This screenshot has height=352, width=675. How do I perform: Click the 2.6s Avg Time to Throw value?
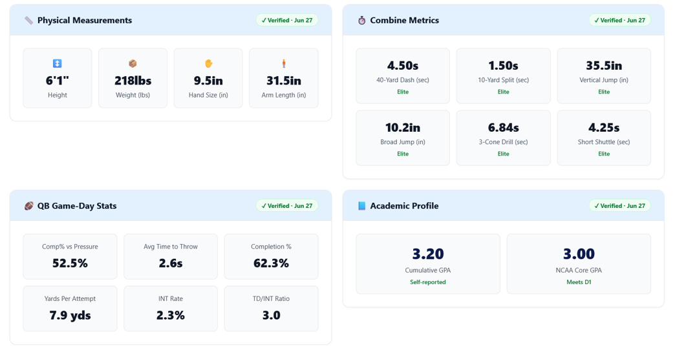(x=171, y=263)
